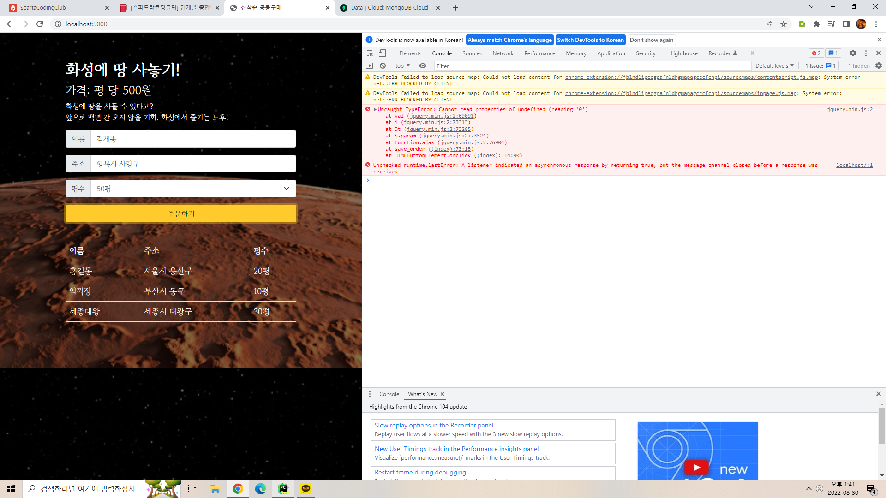Open the (index):73:15 stack link
The width and height of the screenshot is (886, 498).
tap(451, 149)
